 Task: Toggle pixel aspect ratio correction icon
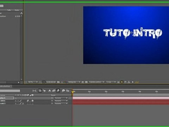(x=118, y=82)
